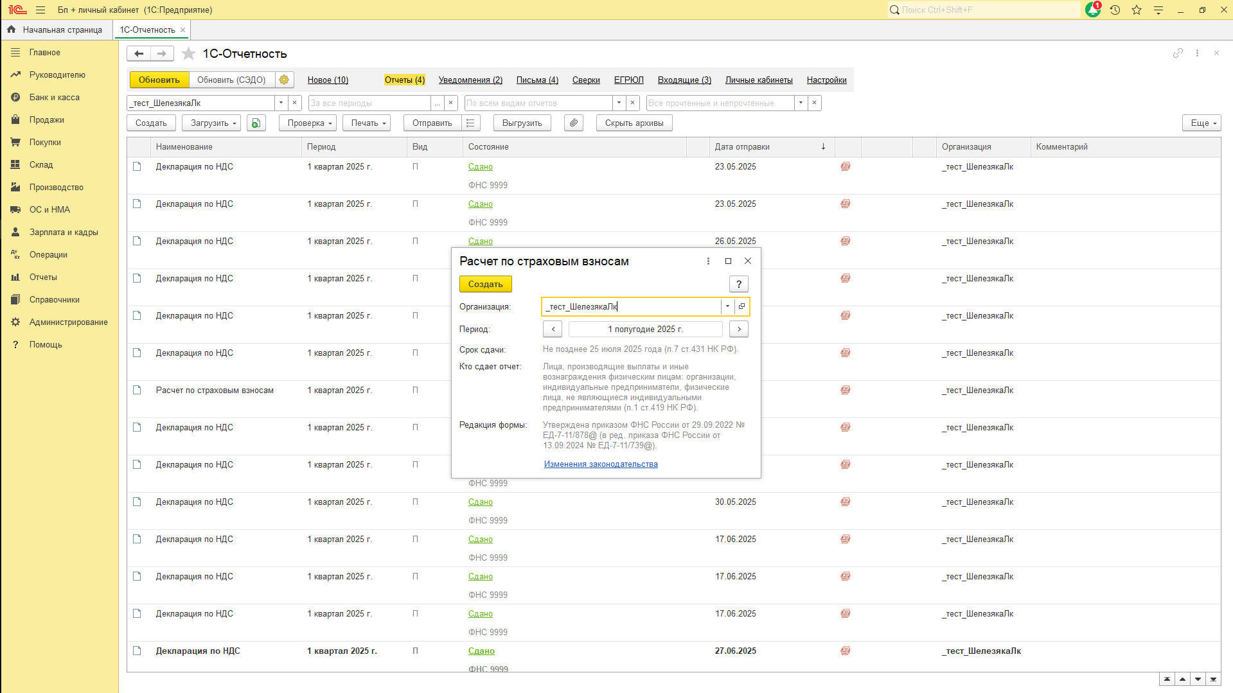Open PDF icon in first Декларация по НДС row

coord(845,166)
